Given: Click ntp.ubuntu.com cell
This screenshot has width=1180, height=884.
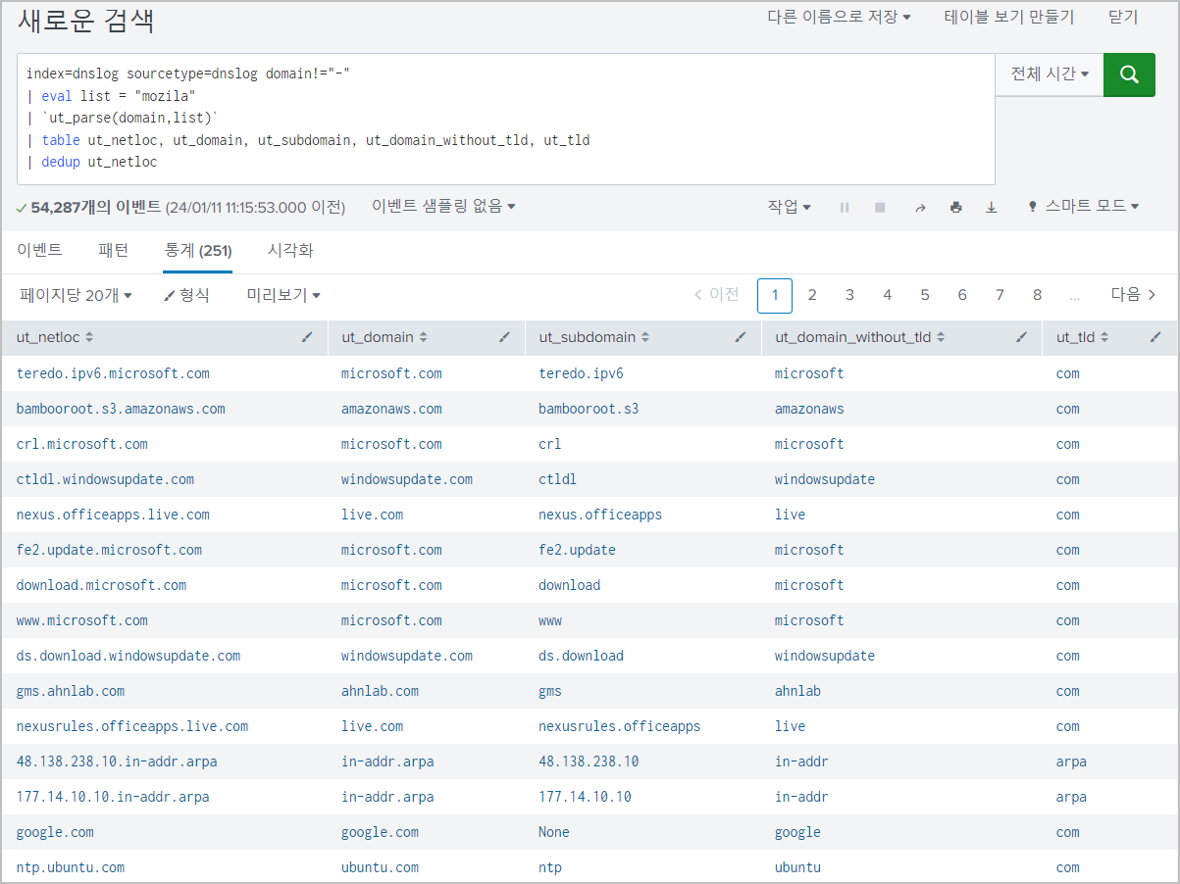Looking at the screenshot, I should click(x=71, y=867).
